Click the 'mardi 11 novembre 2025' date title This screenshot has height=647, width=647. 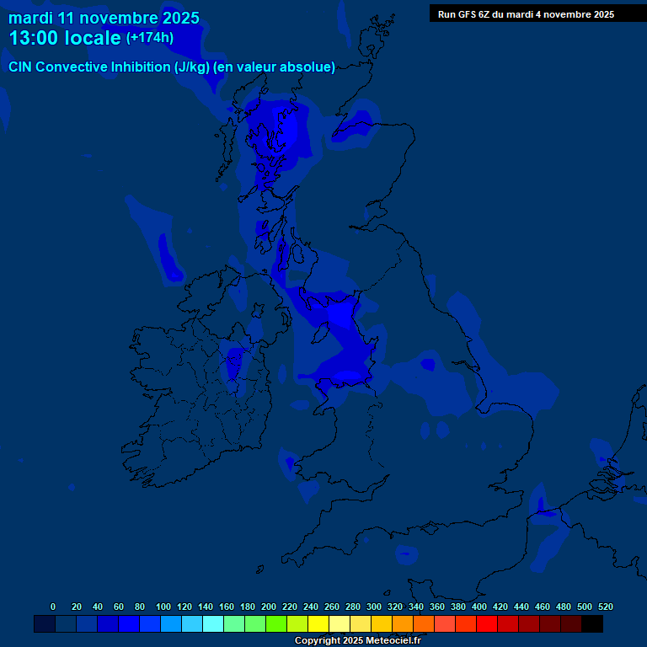click(104, 18)
